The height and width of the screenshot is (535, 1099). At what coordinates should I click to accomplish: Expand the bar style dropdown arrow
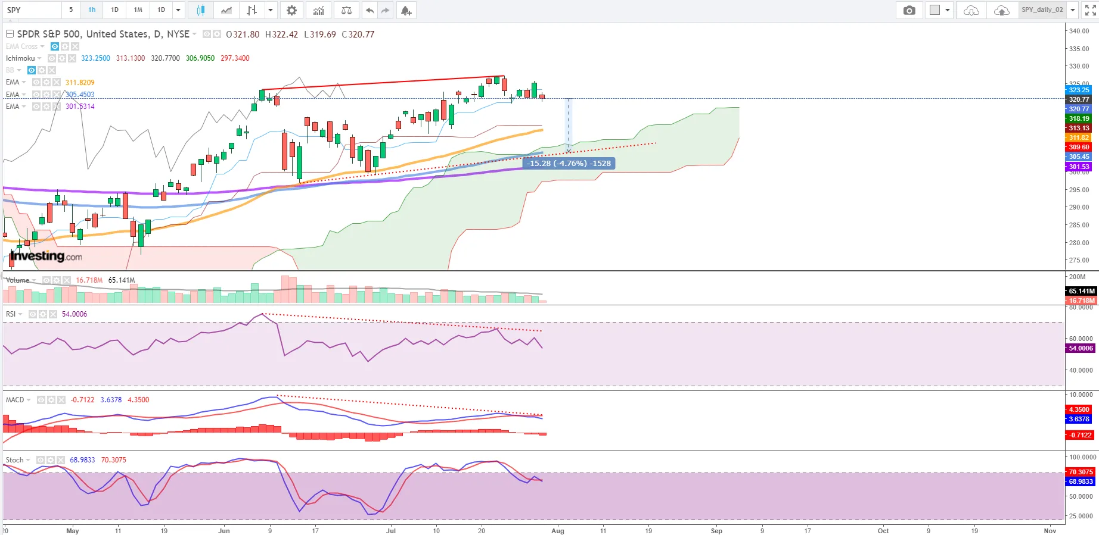pyautogui.click(x=271, y=10)
